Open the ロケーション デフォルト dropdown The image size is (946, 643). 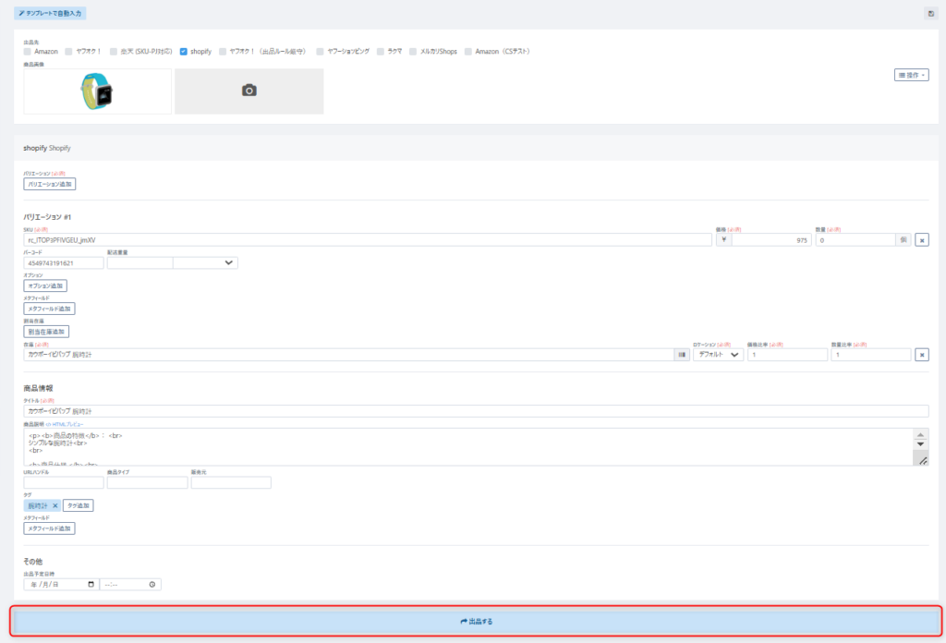[718, 355]
